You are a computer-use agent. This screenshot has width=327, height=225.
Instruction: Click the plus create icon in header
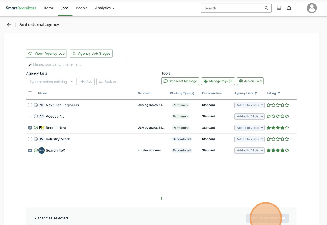point(299,8)
